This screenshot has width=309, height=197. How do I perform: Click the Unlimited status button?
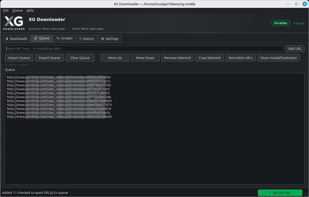point(280,193)
